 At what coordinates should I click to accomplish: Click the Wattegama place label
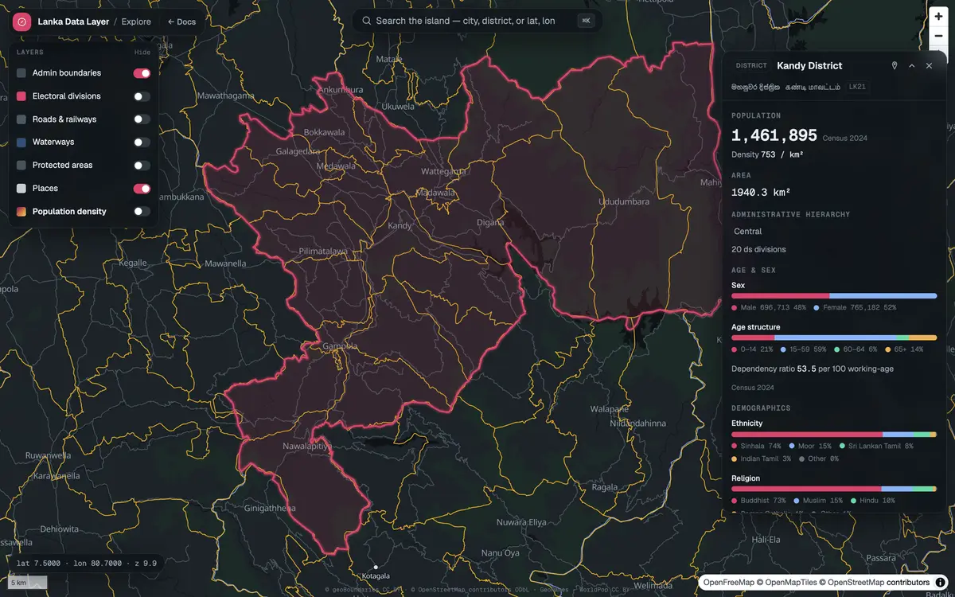443,171
